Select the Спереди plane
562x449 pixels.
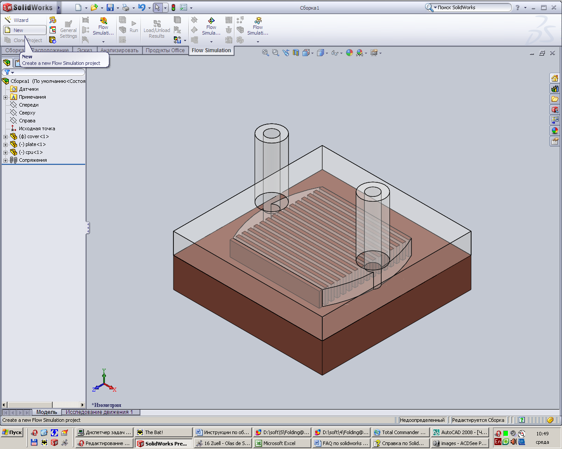click(x=29, y=105)
